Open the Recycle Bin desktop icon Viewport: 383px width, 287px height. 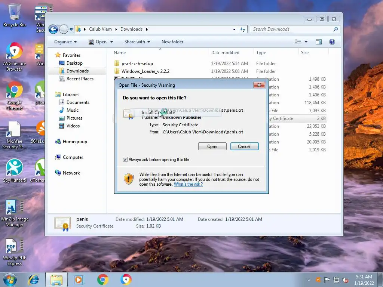[14, 15]
